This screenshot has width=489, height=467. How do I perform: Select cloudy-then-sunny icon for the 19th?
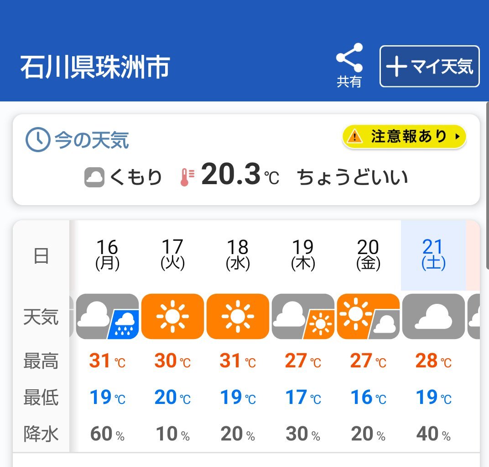[303, 316]
